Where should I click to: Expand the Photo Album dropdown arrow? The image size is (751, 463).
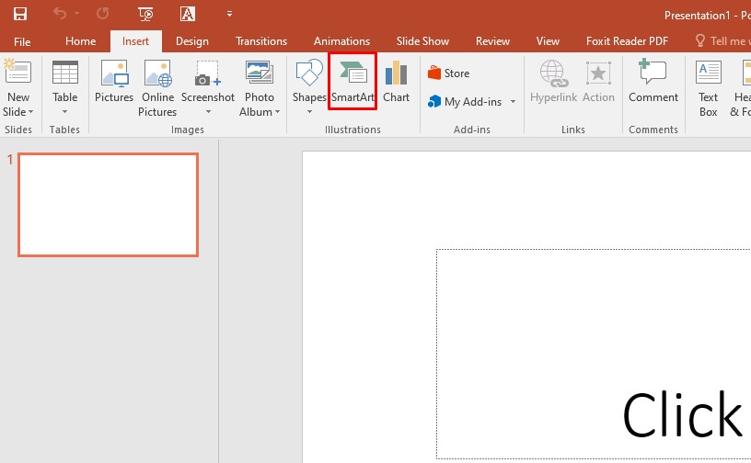tap(277, 112)
